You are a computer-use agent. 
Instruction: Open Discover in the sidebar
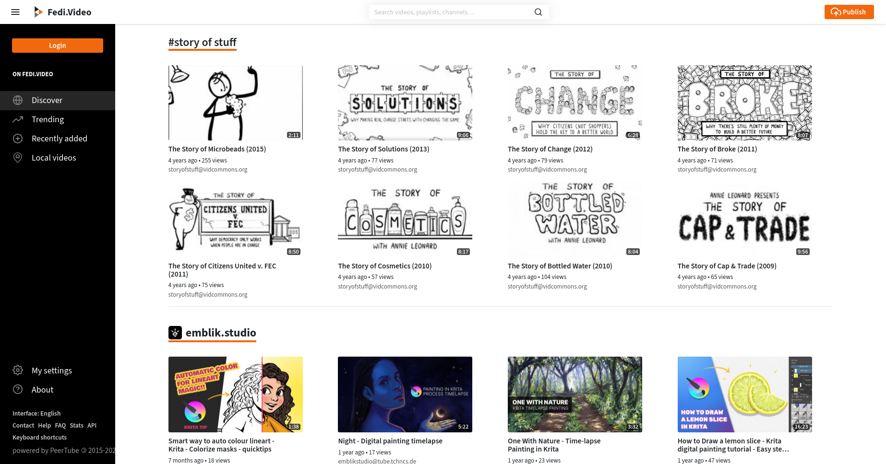58,100
